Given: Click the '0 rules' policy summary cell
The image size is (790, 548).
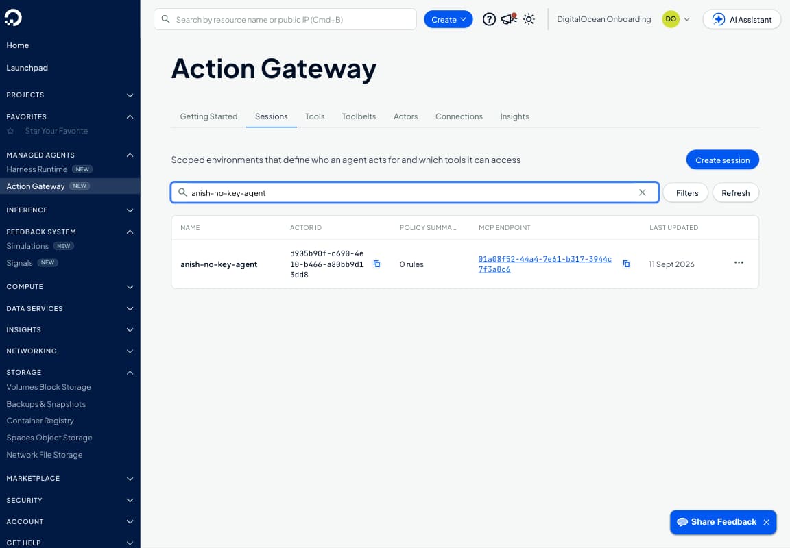Looking at the screenshot, I should tap(411, 264).
